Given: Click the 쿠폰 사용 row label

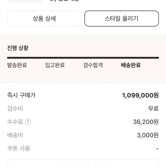Looking at the screenshot, I should pyautogui.click(x=19, y=148).
